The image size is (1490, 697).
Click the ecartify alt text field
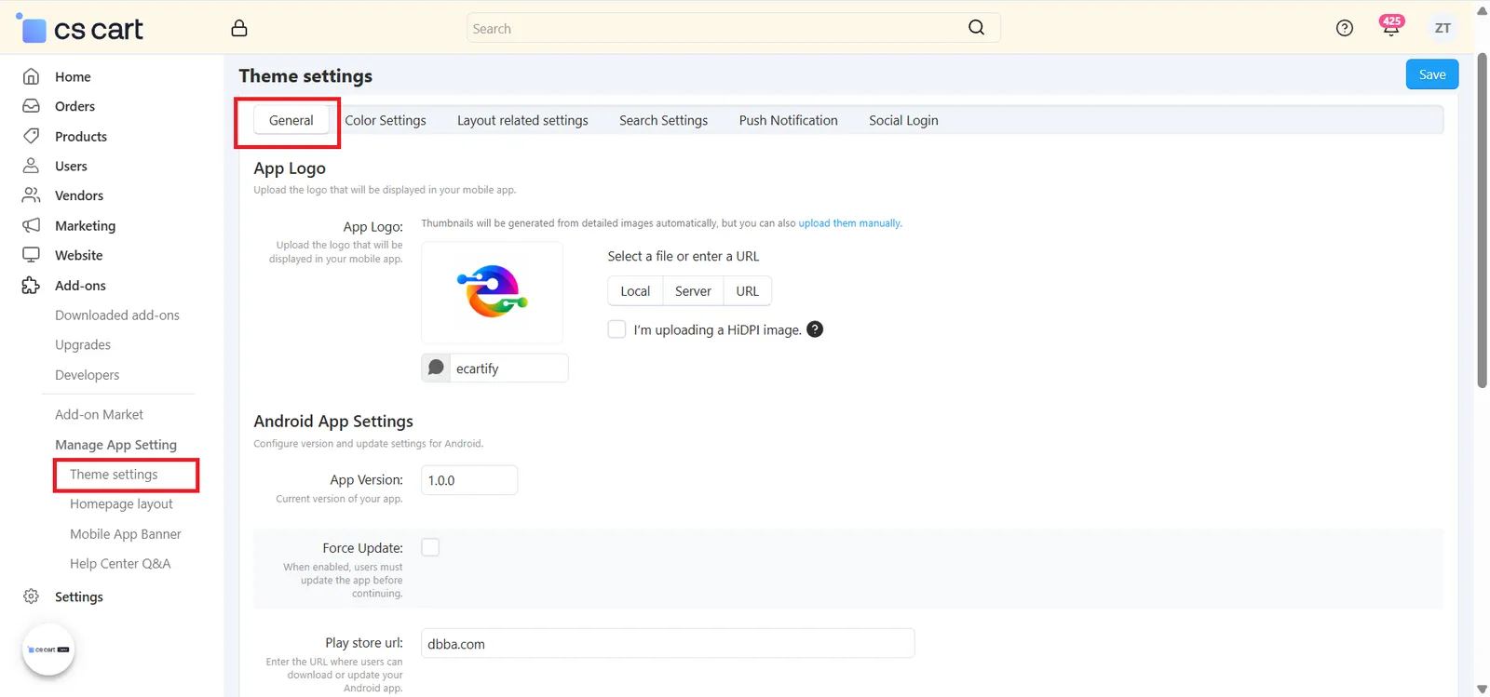tap(508, 368)
